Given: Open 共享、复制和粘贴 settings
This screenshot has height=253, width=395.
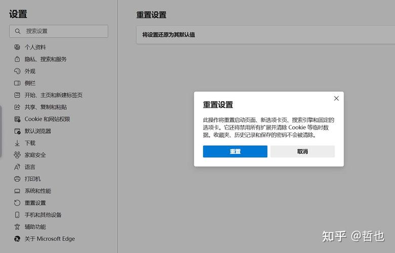Looking at the screenshot, I should tap(46, 107).
